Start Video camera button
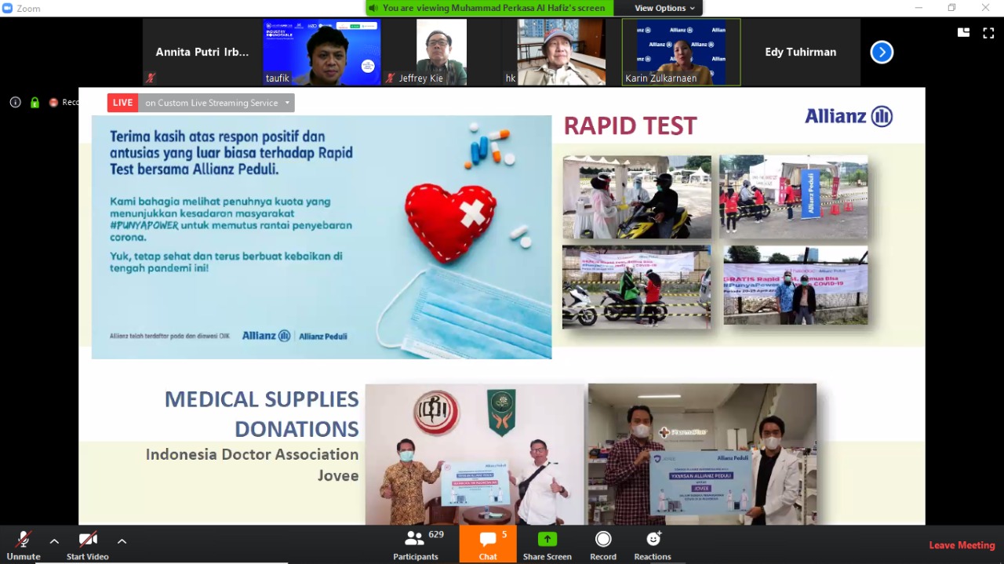This screenshot has height=564, width=1004. tap(88, 545)
